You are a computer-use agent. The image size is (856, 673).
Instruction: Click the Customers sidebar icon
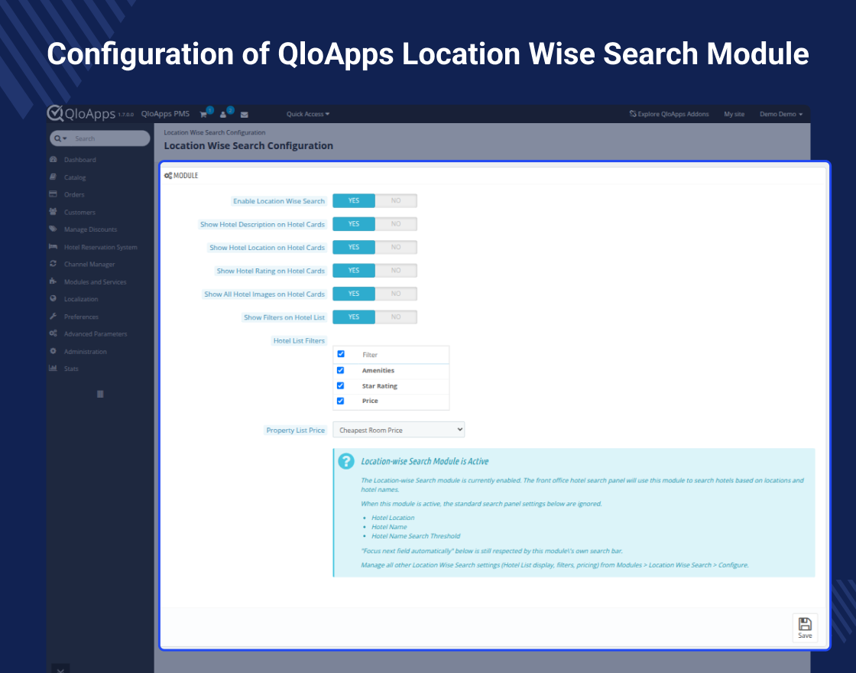53,211
